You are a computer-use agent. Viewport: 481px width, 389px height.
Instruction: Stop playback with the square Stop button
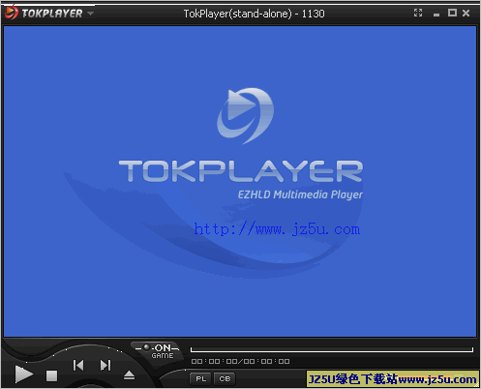click(51, 375)
